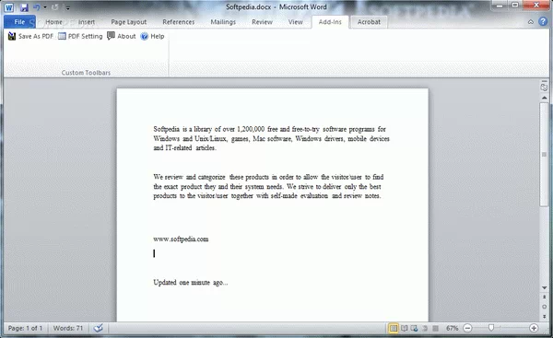The image size is (553, 338).
Task: Open Microsoft Word Help question mark icon
Action: click(543, 21)
